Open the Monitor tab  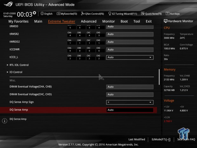point(109,21)
